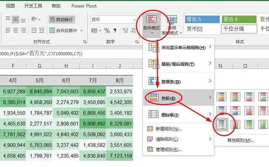
Task: Open 突出显示单元格规则(H) submenu
Action: (179, 47)
